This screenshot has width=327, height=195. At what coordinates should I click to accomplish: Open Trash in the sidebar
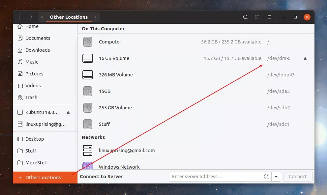[x=45, y=97]
